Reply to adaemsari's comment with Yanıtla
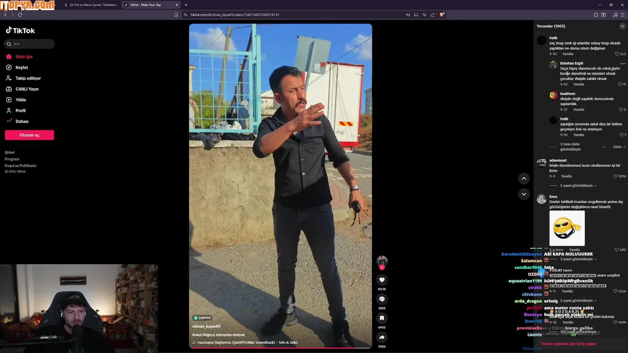This screenshot has height=353, width=628. (566, 176)
